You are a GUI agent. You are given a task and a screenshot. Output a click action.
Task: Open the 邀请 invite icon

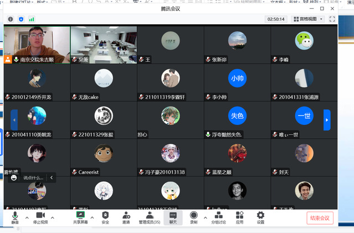click(x=126, y=217)
